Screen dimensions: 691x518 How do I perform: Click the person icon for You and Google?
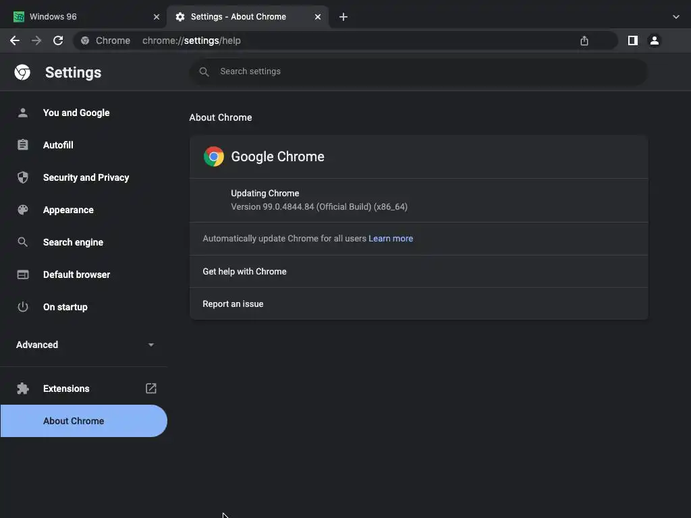[22, 113]
